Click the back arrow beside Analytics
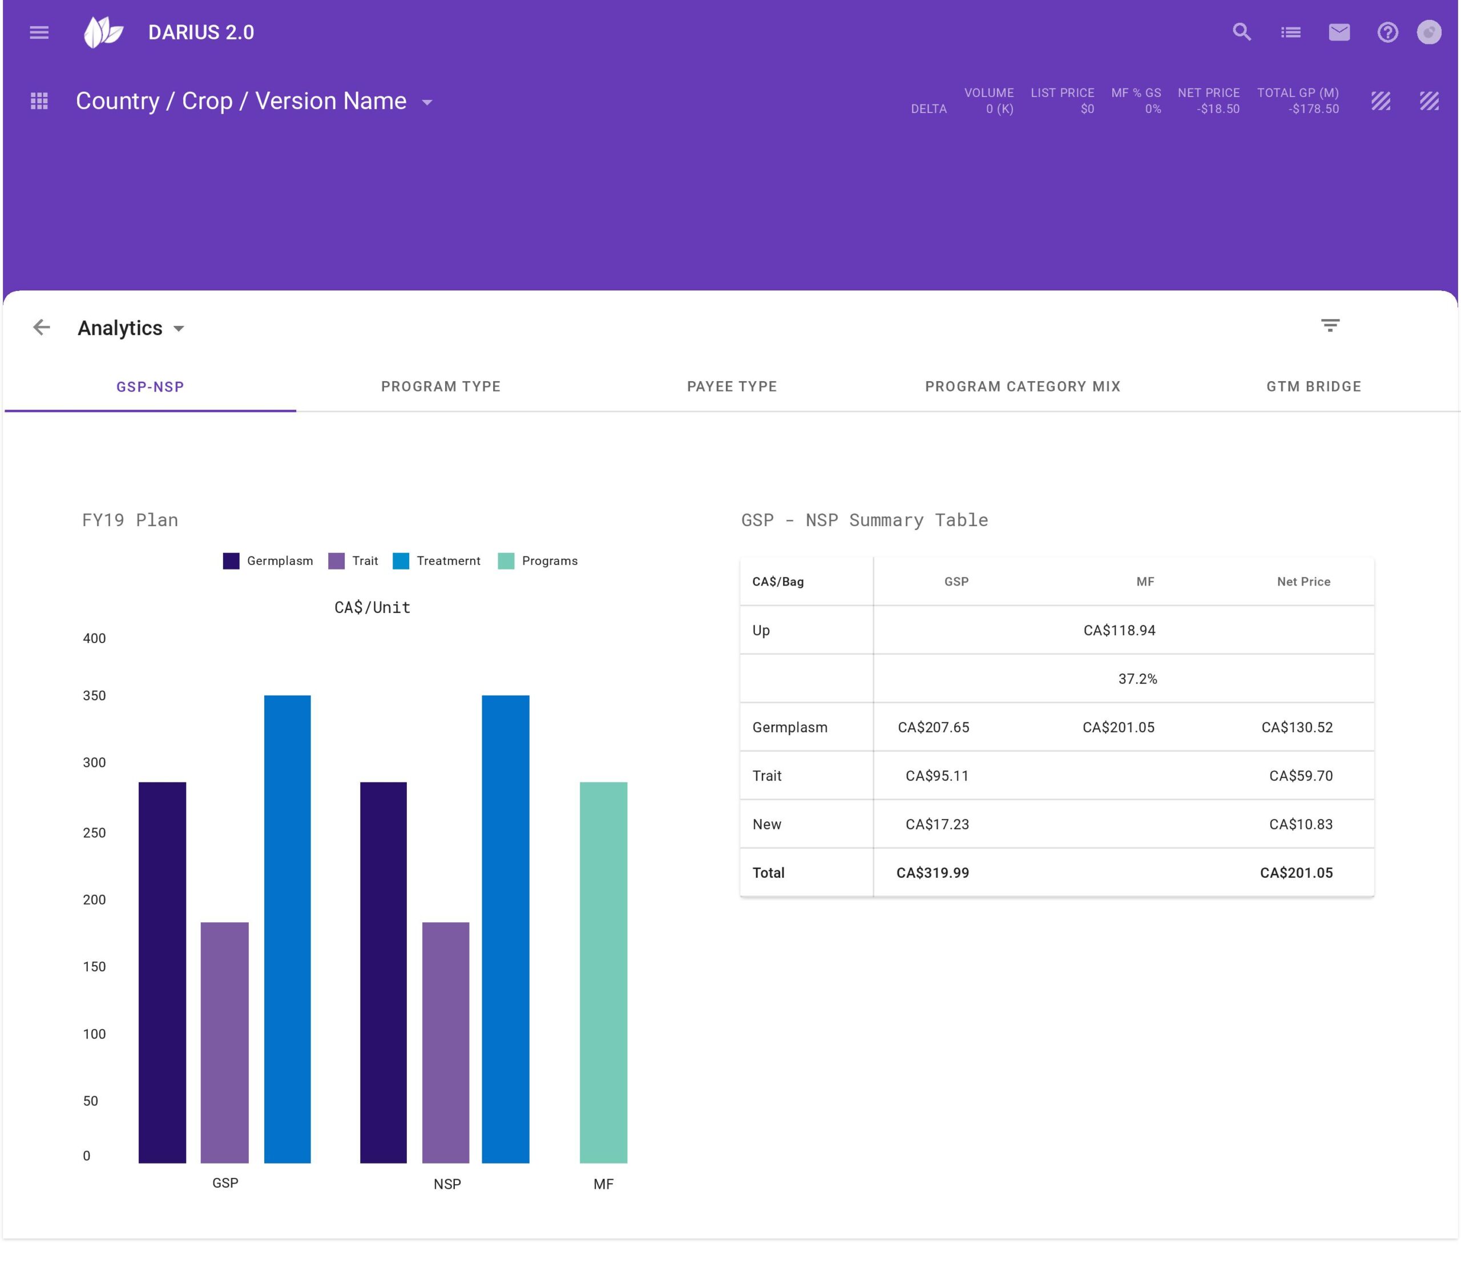The image size is (1461, 1288). point(42,328)
